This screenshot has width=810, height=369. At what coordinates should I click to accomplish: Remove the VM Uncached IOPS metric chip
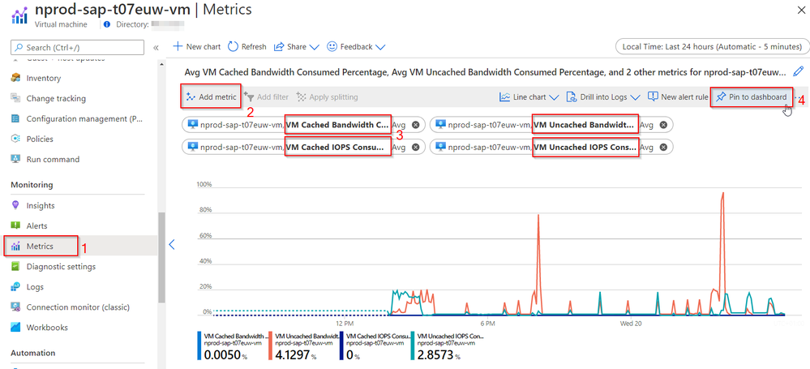point(663,148)
